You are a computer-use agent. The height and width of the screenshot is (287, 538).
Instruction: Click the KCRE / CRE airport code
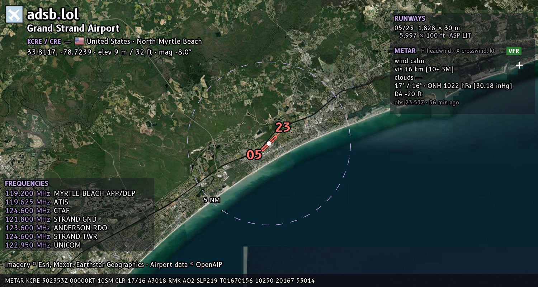pos(44,41)
